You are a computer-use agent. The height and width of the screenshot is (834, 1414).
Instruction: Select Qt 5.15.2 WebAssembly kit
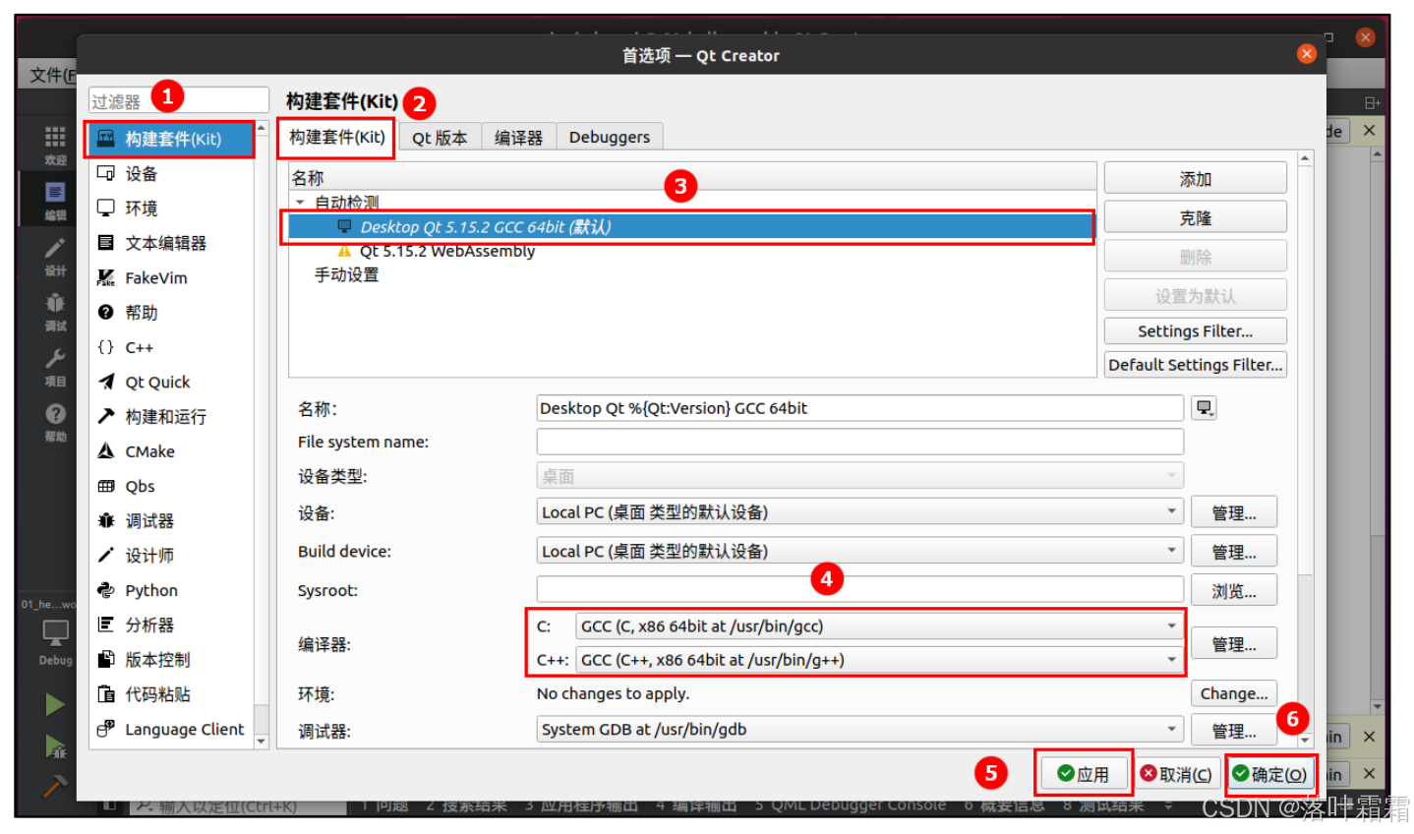point(446,252)
